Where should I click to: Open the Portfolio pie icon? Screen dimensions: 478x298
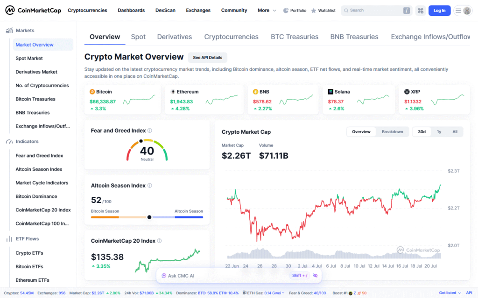[286, 10]
